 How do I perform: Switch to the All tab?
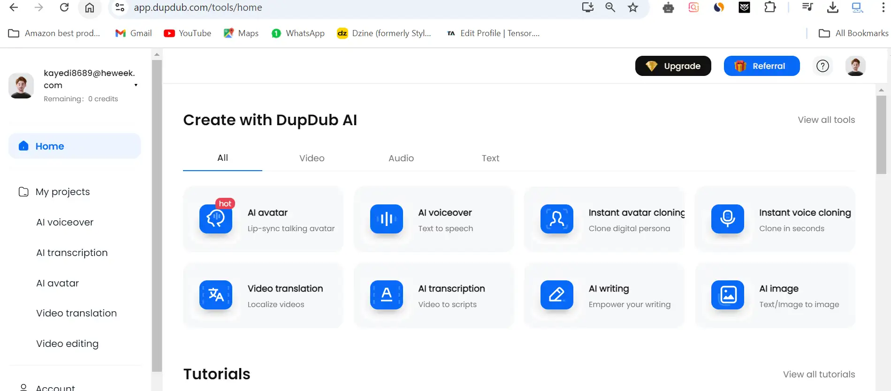(x=222, y=158)
